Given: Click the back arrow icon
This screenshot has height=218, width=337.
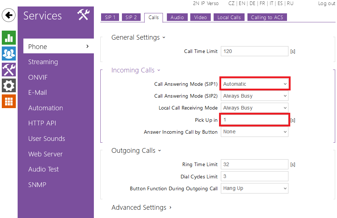Looking at the screenshot, I should [9, 15].
